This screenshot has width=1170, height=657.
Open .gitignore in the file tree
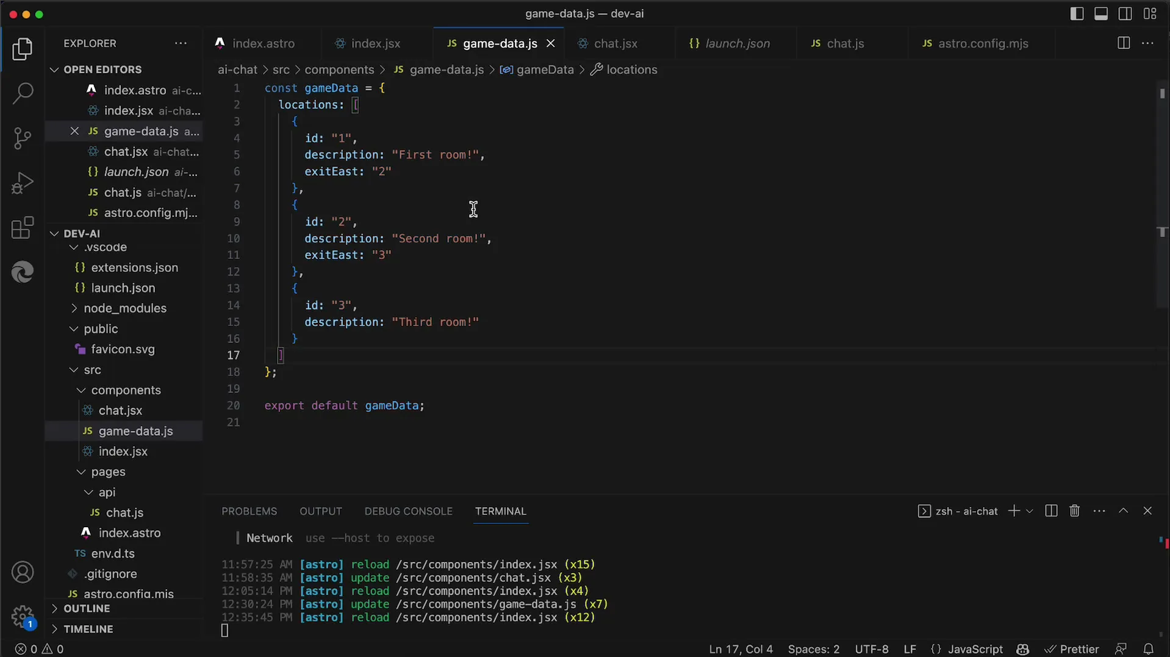pyautogui.click(x=110, y=574)
